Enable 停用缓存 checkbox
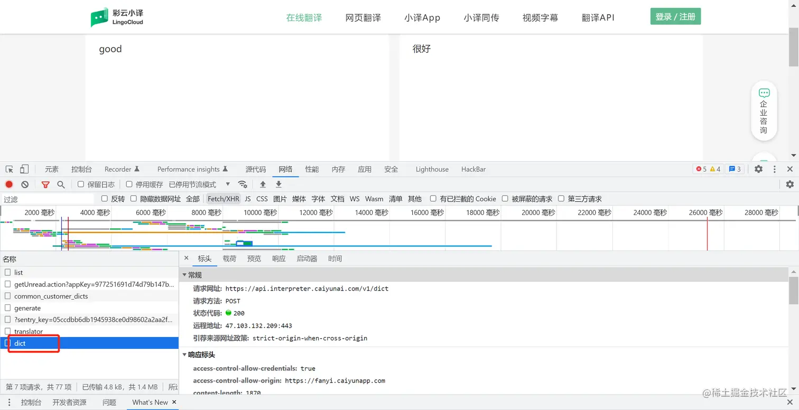The height and width of the screenshot is (410, 799). (x=129, y=184)
